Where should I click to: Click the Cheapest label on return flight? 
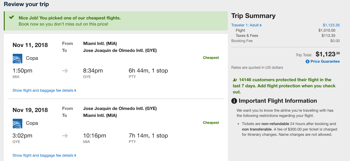tap(211, 123)
